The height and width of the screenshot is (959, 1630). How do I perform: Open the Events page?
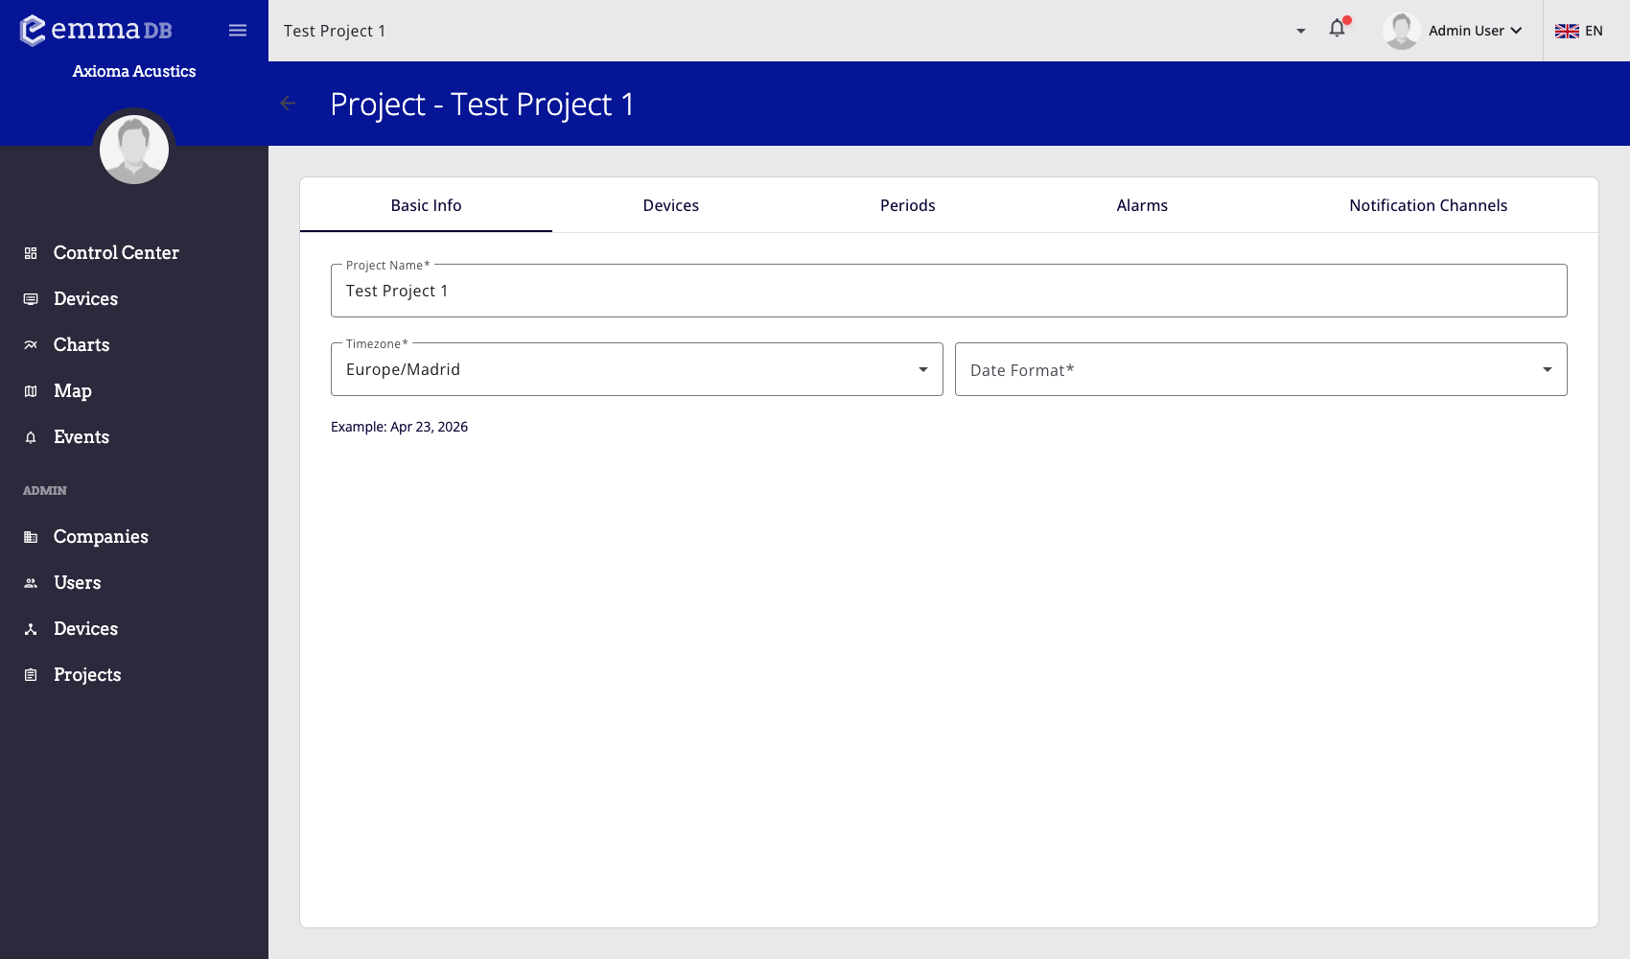tap(81, 436)
